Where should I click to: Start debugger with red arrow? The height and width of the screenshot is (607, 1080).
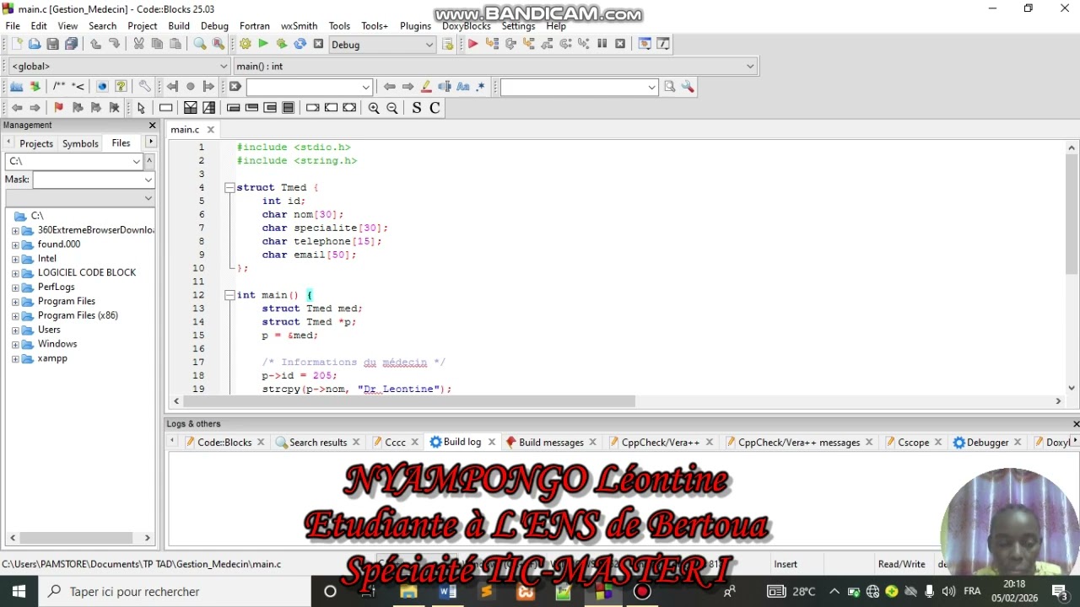[472, 44]
